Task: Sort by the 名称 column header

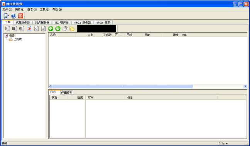Action: tap(62, 35)
